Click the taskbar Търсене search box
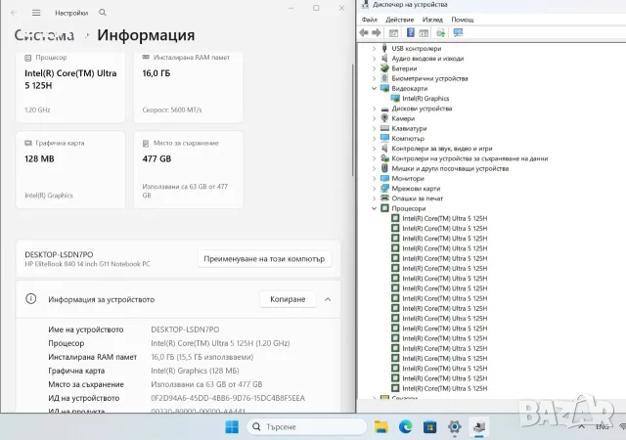The image size is (626, 440). 306,427
